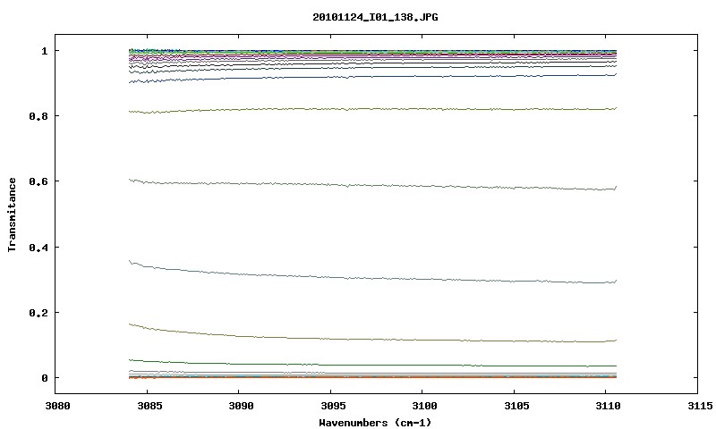Click the x-axis tick label 3115
Screen dimensions: 716x429
pyautogui.click(x=700, y=406)
